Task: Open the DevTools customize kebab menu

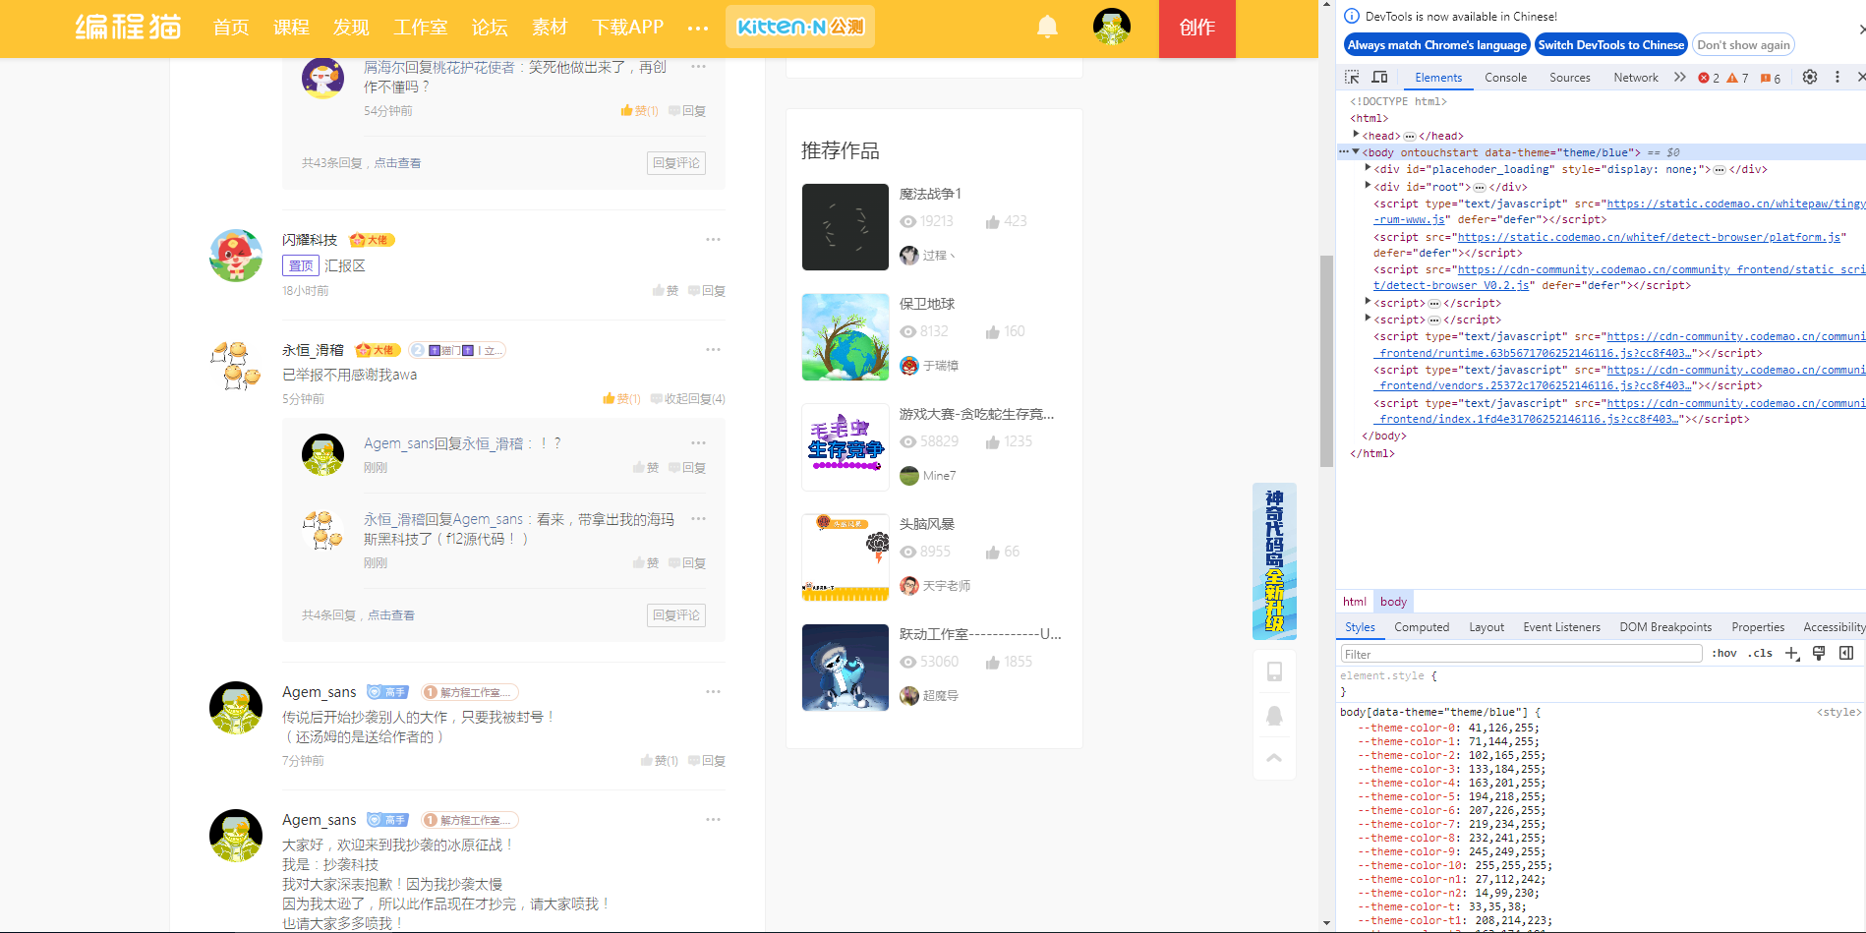Action: (1837, 77)
